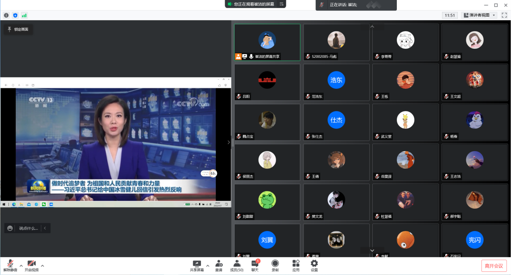Unmute microphone with 解除静音
This screenshot has height=275, width=511.
click(x=10, y=265)
